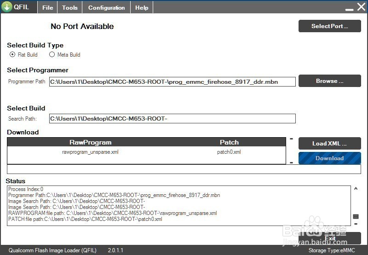Browse for programmer file
Viewport: 368px width, 255px height.
329,81
